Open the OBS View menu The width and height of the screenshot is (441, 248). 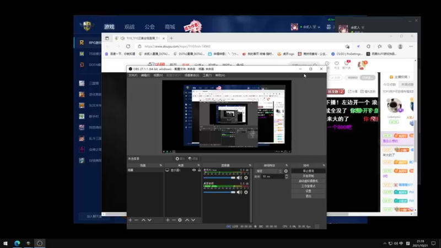coord(158,76)
